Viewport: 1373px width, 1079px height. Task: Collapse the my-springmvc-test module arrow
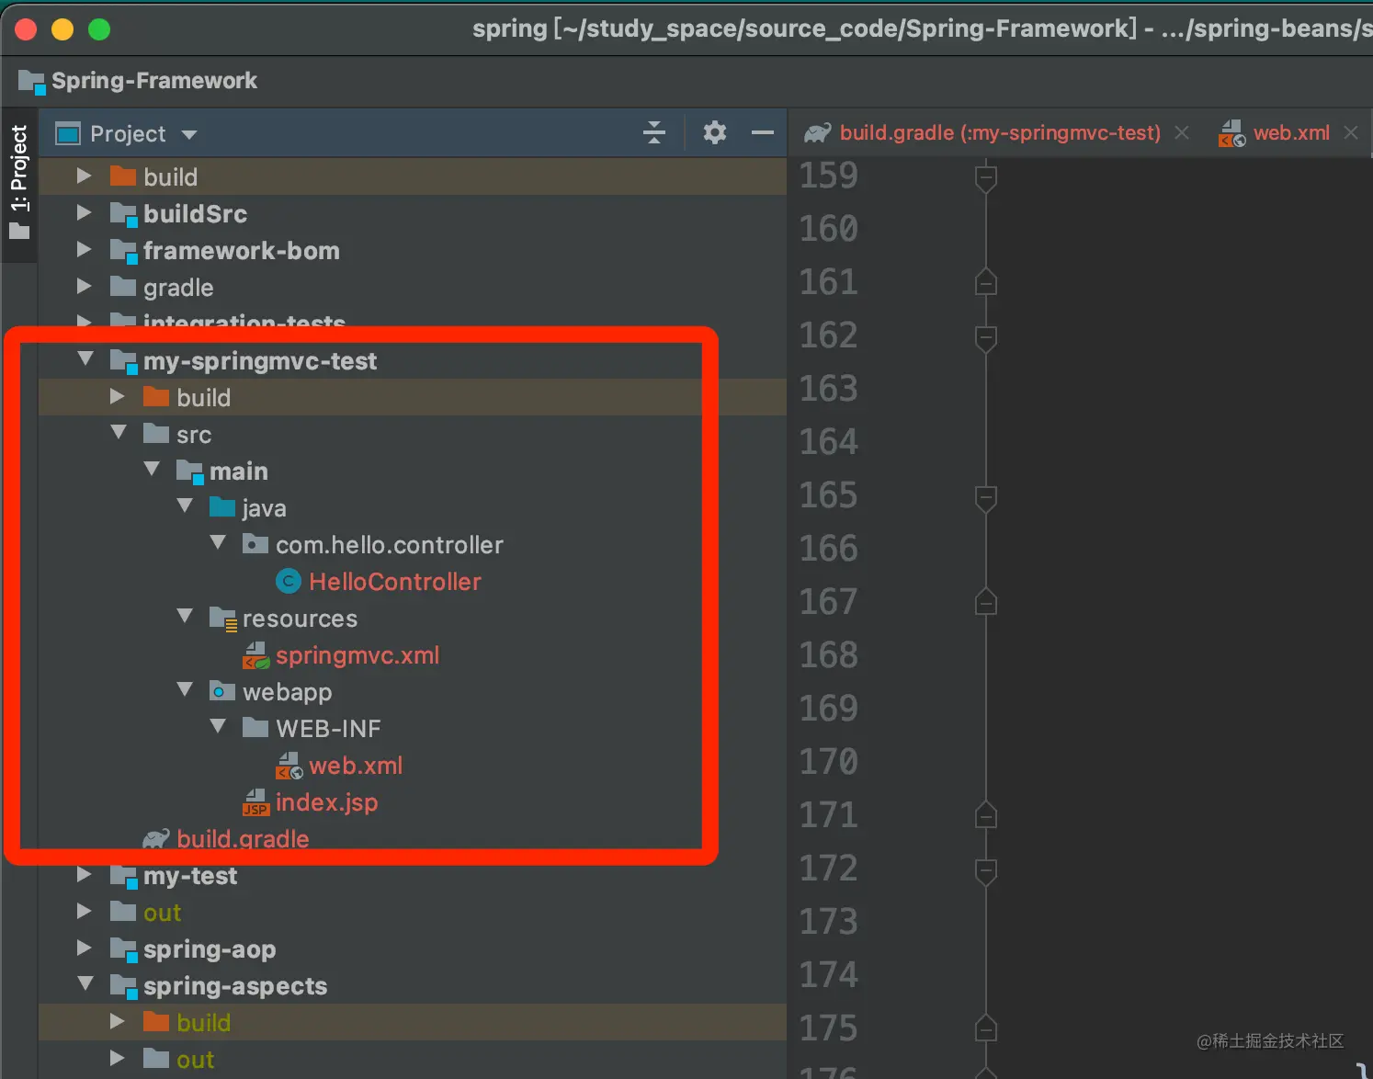pyautogui.click(x=85, y=359)
